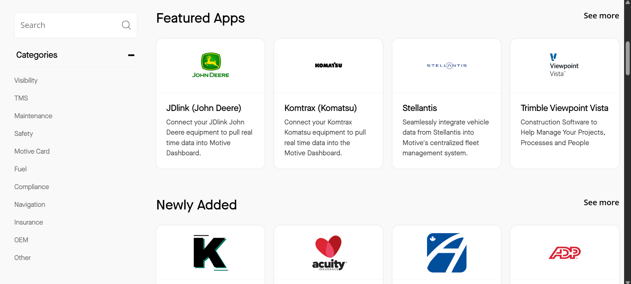This screenshot has width=631, height=284.
Task: Choose the OEM category
Action: [21, 240]
